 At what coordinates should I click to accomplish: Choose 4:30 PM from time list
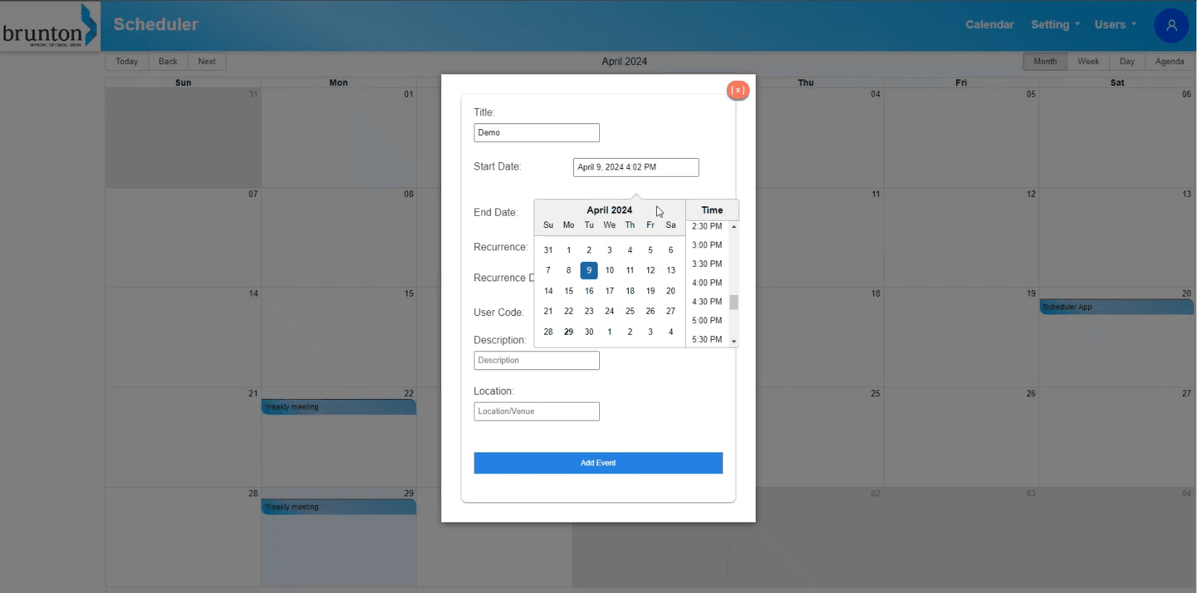tap(707, 302)
